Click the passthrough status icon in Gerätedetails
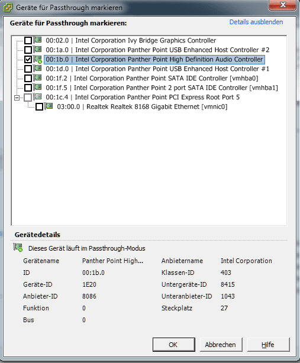This screenshot has height=363, width=300. pyautogui.click(x=18, y=248)
